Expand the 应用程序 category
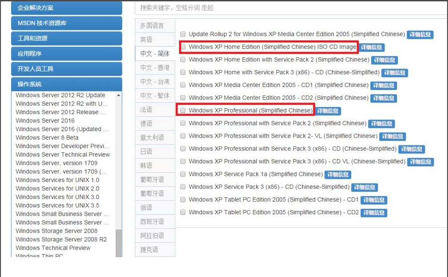 tap(66, 54)
